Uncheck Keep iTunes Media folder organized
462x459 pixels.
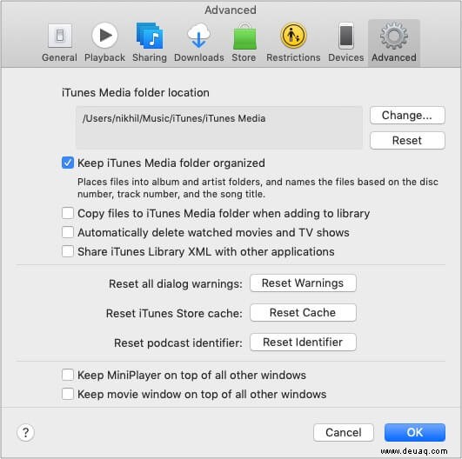pos(68,163)
